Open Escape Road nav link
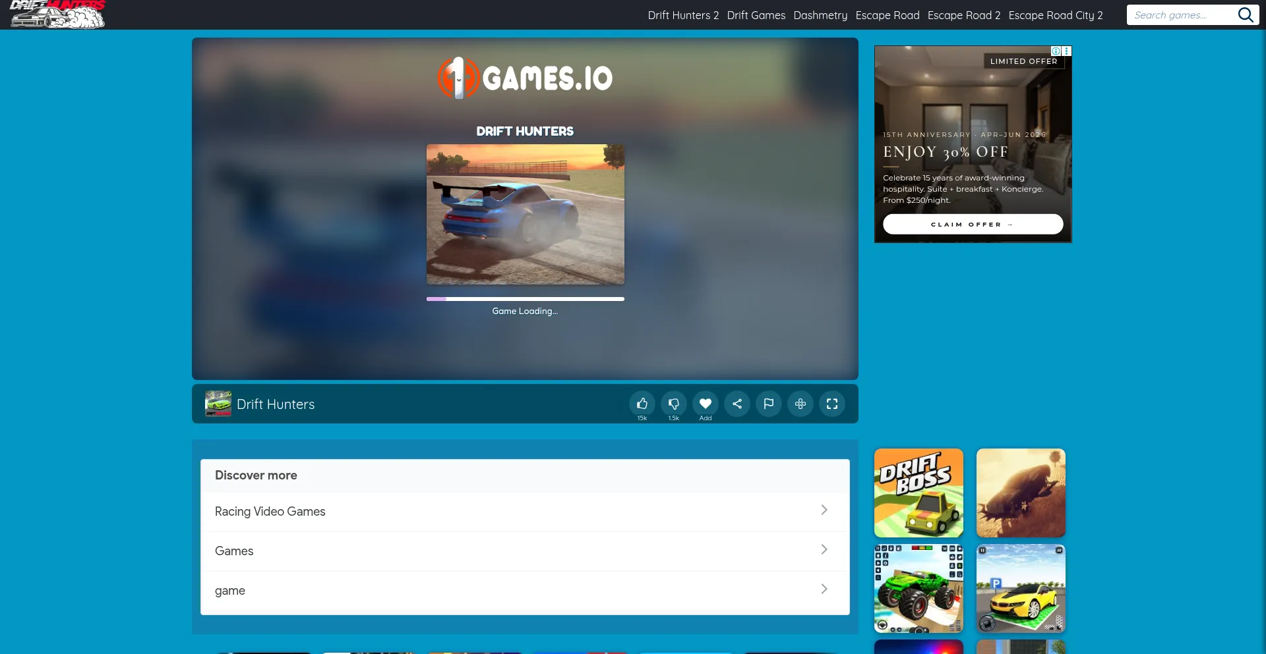The width and height of the screenshot is (1266, 654). coord(888,15)
